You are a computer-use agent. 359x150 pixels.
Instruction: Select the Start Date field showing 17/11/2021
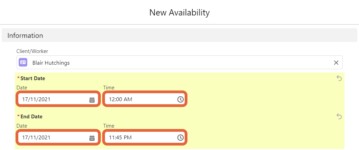pos(58,99)
